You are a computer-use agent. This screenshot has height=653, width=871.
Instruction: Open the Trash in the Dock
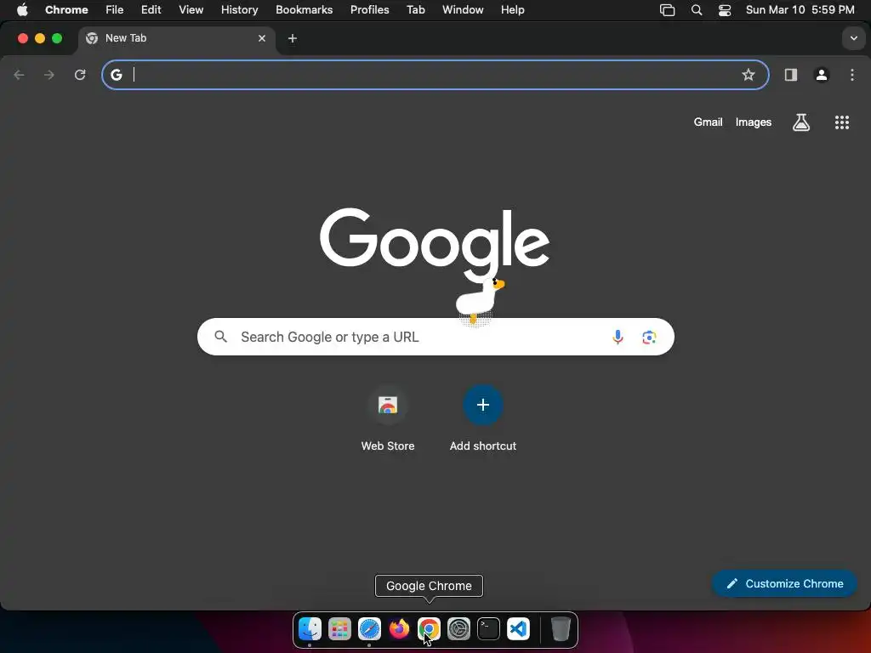point(561,628)
